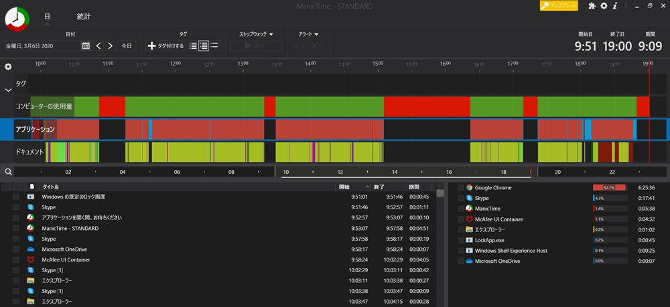Screen dimensions: 670x307
Task: Click the Add tag button
Action: 165,45
